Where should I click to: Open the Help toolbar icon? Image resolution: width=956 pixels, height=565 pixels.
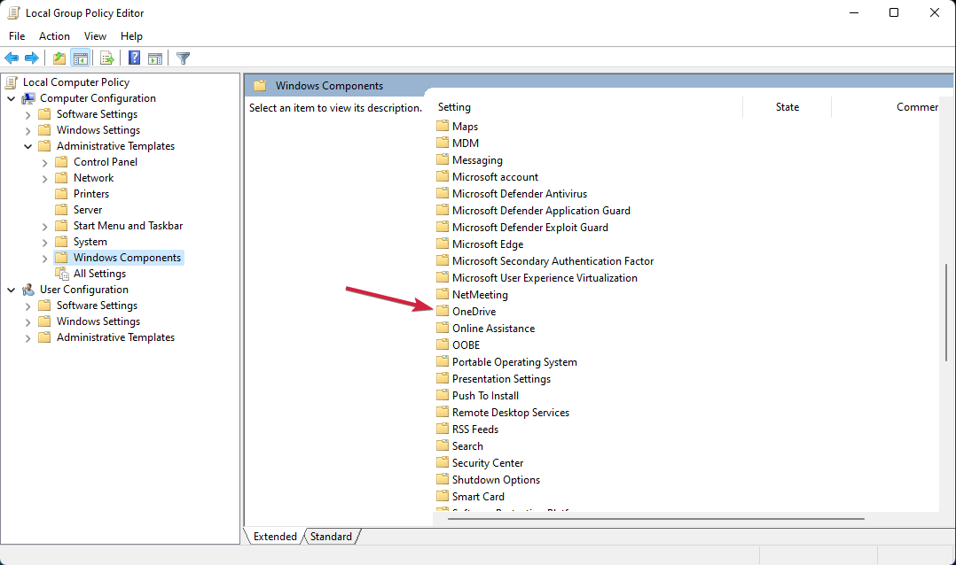point(134,58)
